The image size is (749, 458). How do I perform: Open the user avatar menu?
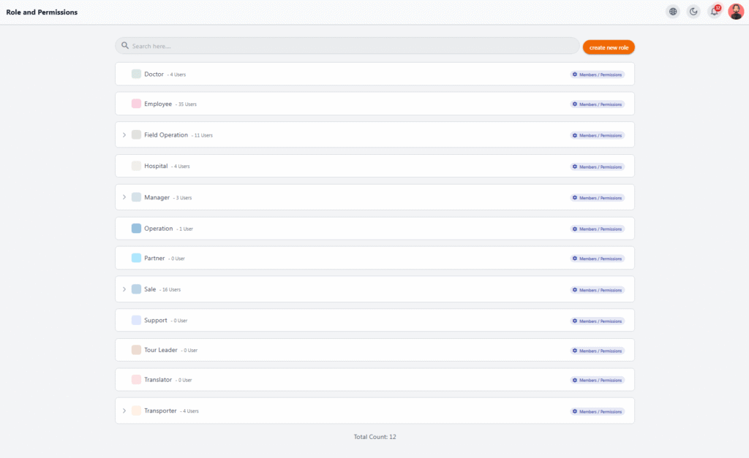736,12
